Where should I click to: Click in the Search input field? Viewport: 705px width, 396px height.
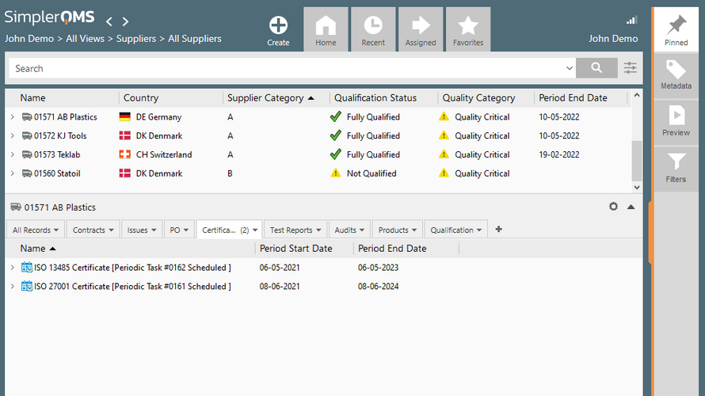(285, 69)
